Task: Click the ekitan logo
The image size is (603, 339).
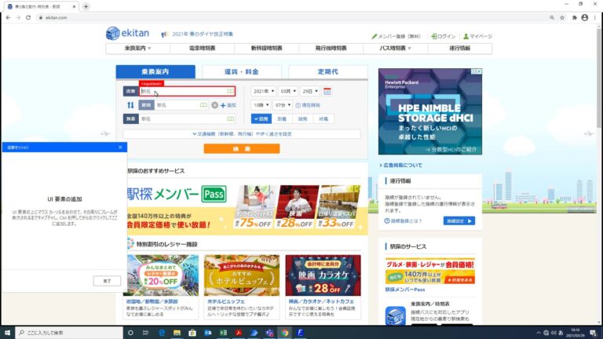Action: [x=127, y=34]
